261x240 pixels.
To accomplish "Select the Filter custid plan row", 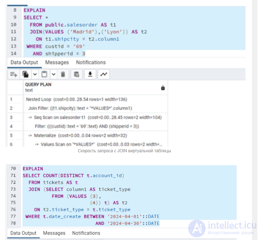I will (96, 126).
